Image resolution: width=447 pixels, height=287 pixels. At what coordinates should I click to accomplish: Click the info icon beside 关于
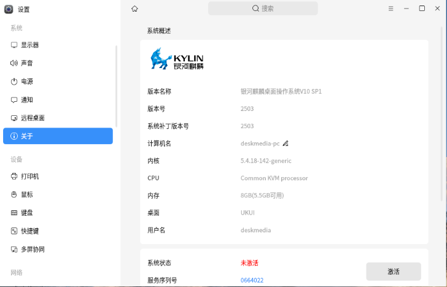14,136
